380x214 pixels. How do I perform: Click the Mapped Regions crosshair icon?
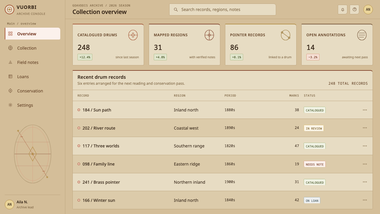(x=209, y=35)
